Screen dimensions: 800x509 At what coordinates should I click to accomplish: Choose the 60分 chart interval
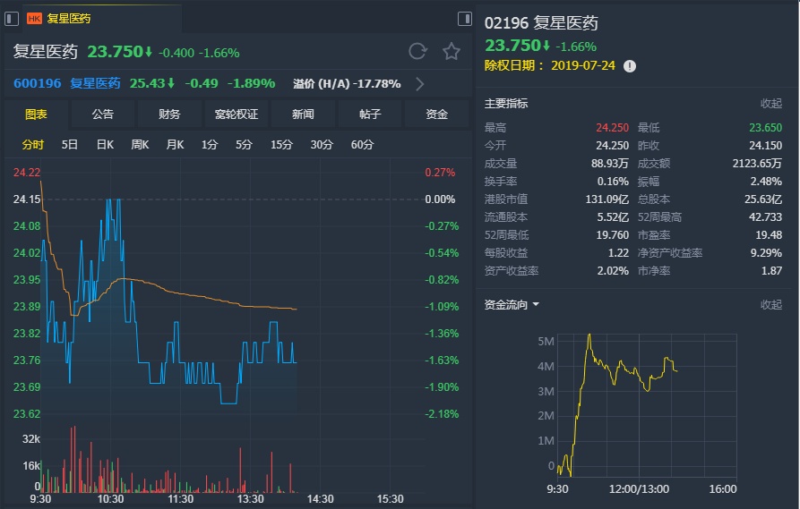[362, 145]
